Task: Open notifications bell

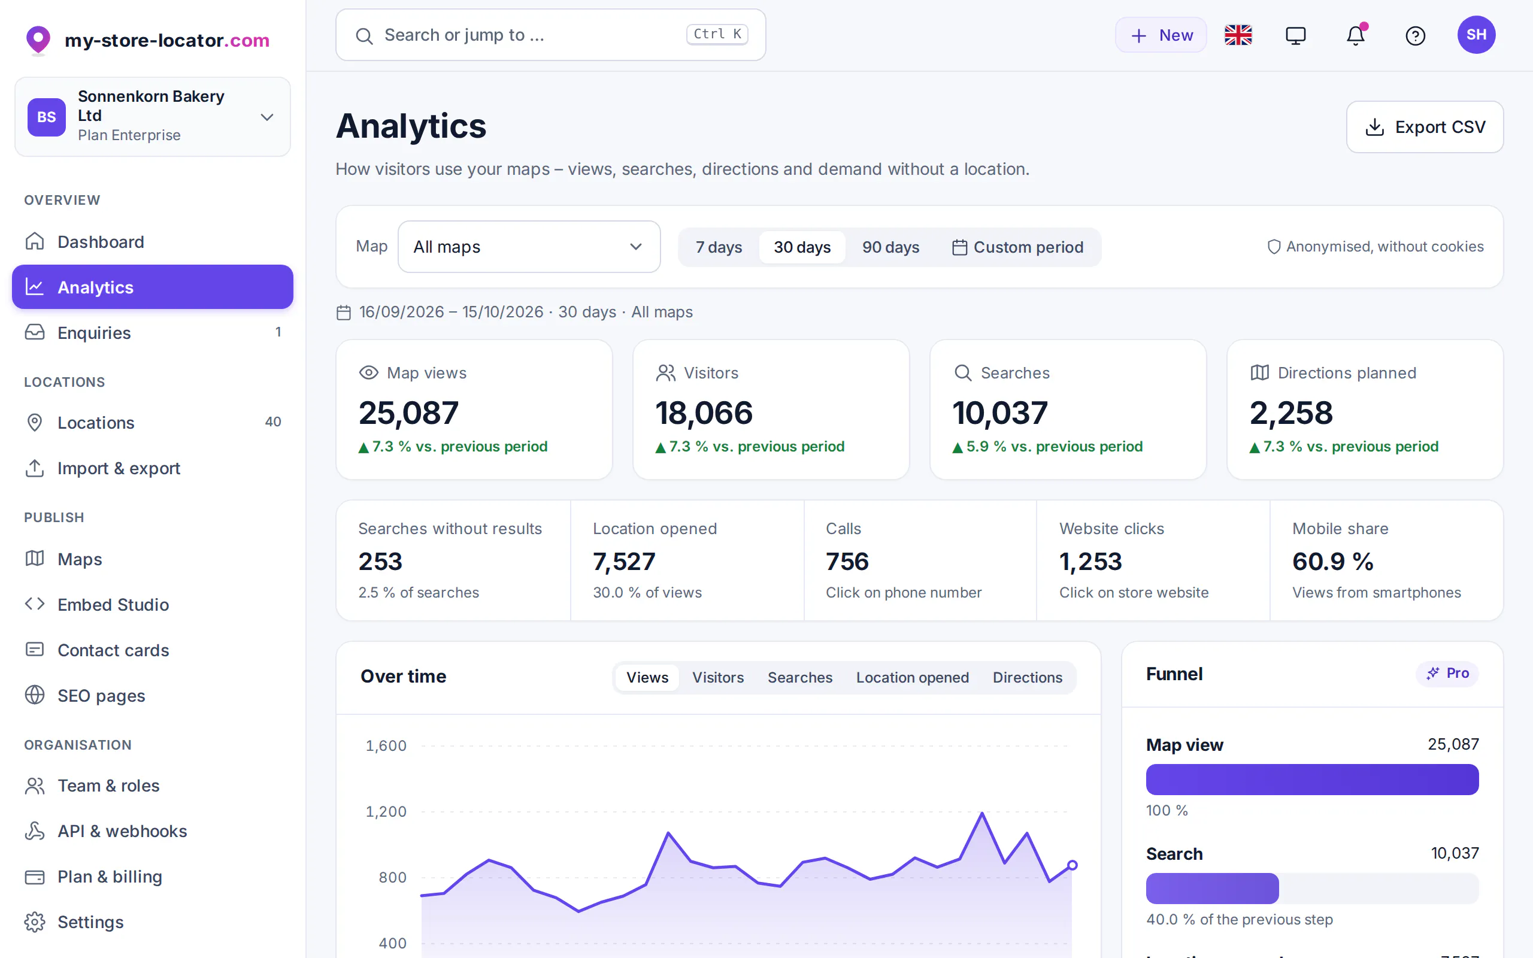Action: coord(1356,35)
